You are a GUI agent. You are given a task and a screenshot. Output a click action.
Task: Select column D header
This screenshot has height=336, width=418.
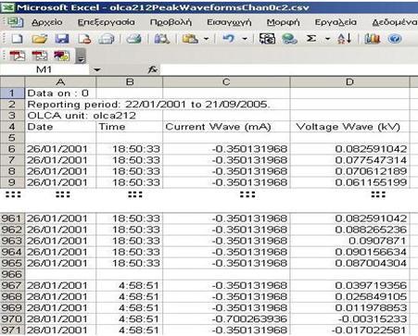coord(349,82)
